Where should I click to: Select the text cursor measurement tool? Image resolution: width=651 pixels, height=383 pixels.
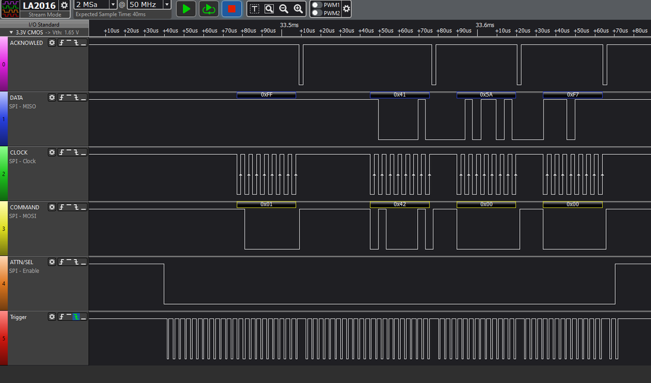(x=255, y=8)
